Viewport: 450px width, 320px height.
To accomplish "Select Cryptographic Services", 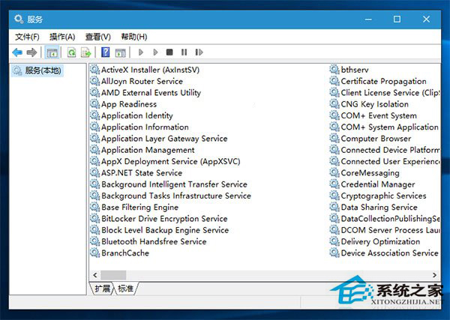I will pyautogui.click(x=378, y=196).
